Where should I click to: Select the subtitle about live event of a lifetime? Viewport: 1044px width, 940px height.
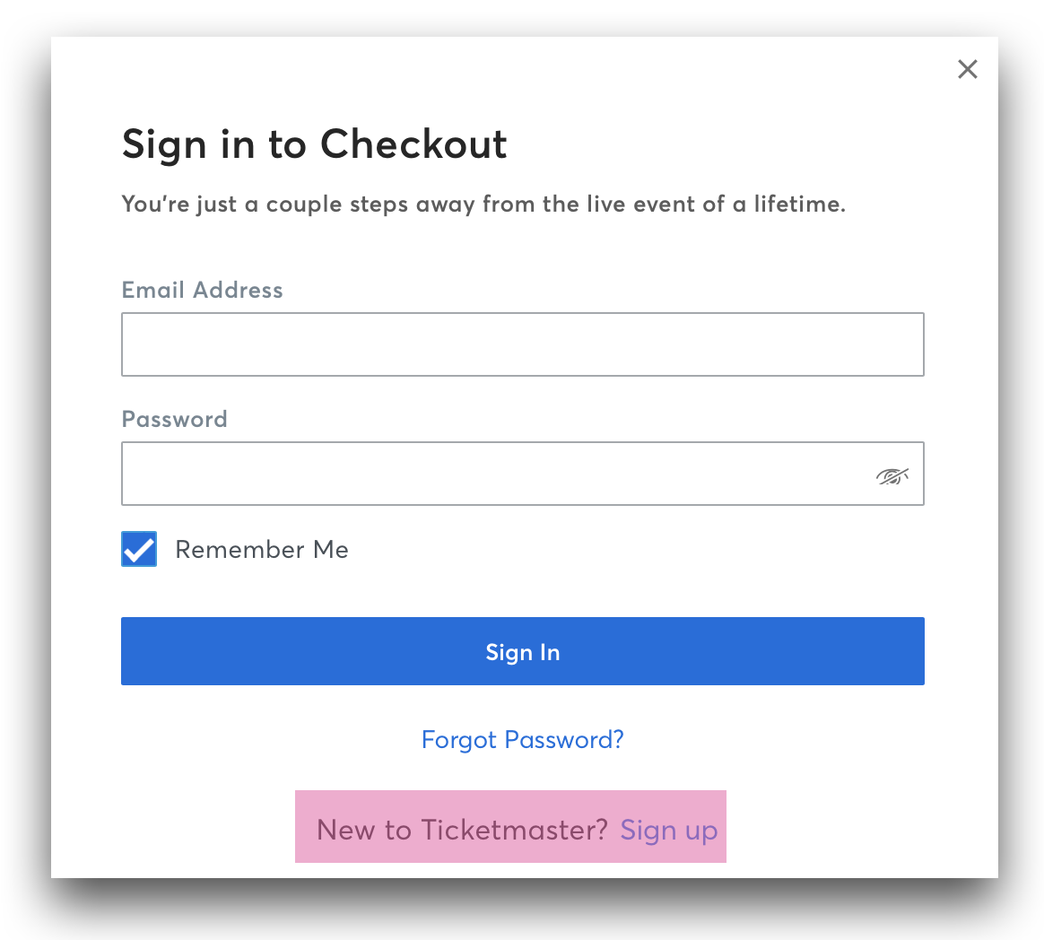click(483, 204)
